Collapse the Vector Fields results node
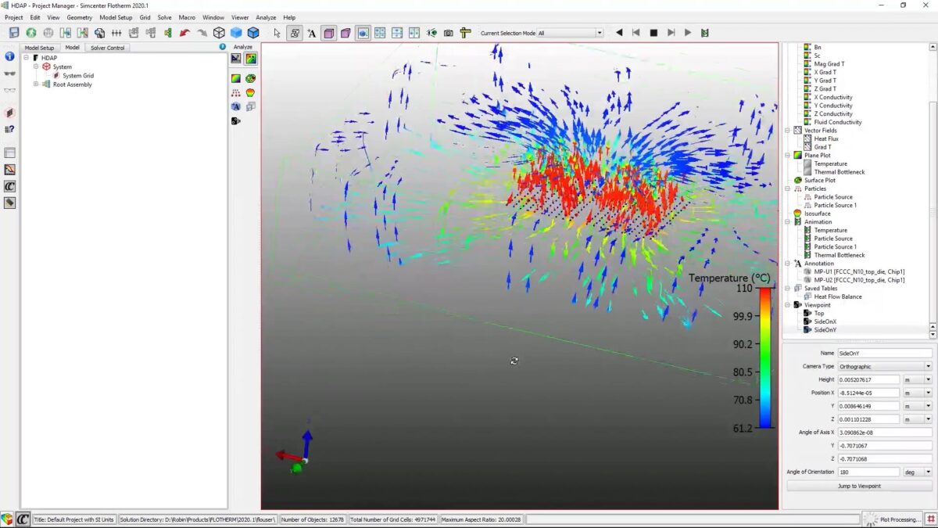Image resolution: width=938 pixels, height=528 pixels. point(788,131)
